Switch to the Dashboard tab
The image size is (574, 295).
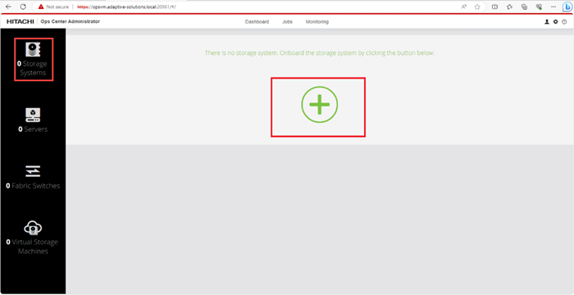[x=257, y=22]
